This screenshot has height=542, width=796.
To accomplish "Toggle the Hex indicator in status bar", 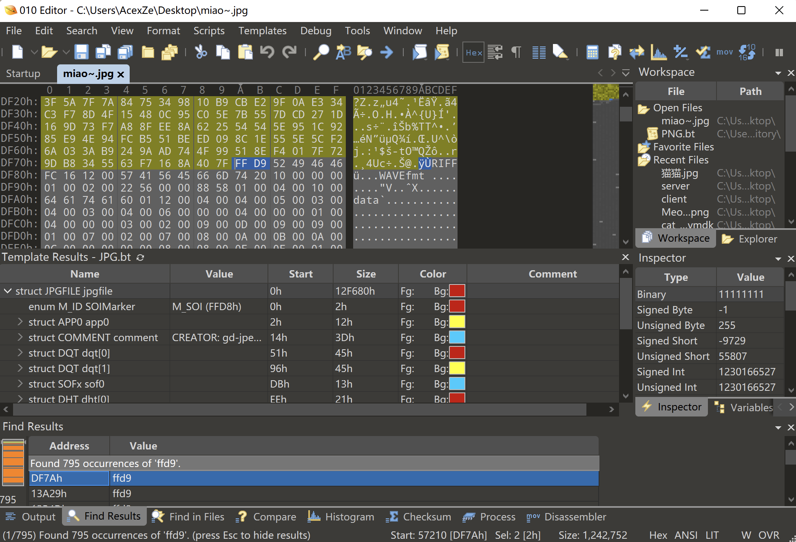I will [658, 535].
